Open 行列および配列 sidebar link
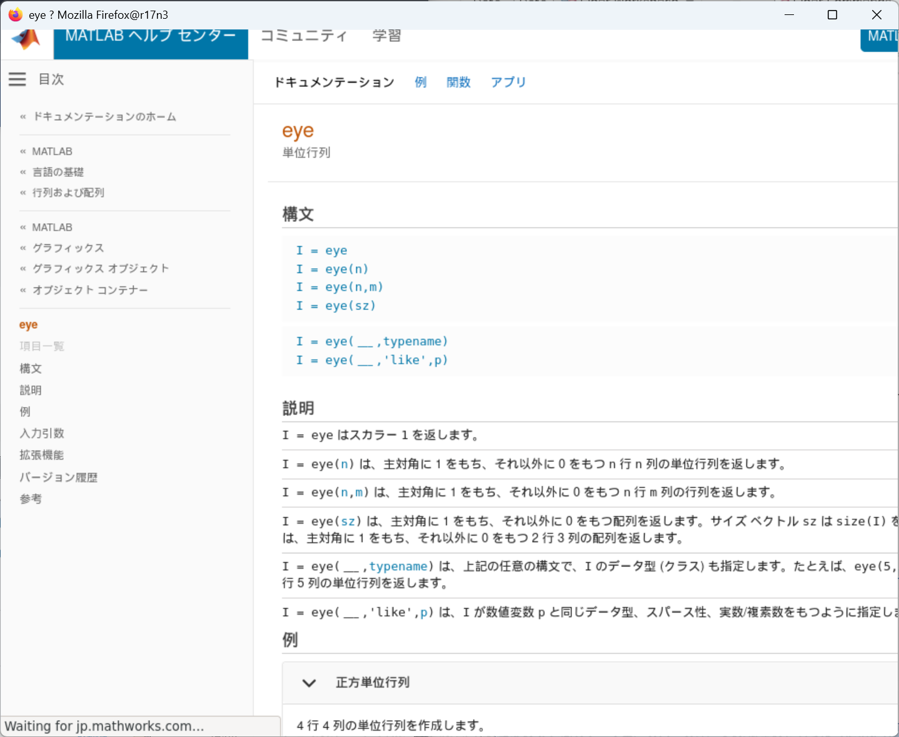 pyautogui.click(x=68, y=193)
